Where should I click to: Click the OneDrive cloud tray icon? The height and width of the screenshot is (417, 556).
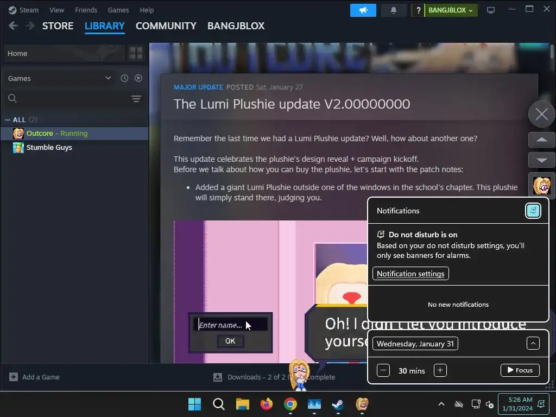458,404
